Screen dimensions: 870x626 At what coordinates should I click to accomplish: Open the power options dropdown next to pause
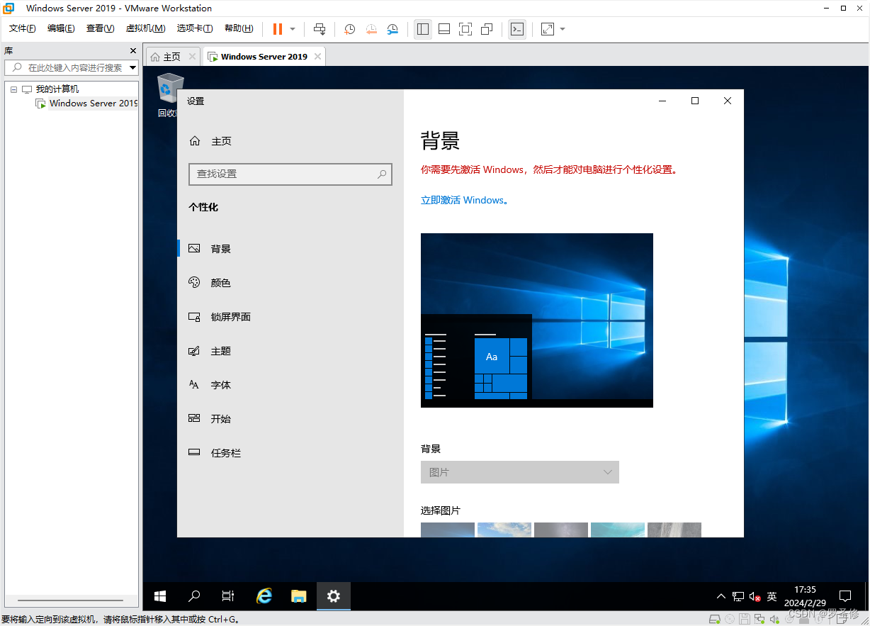293,29
